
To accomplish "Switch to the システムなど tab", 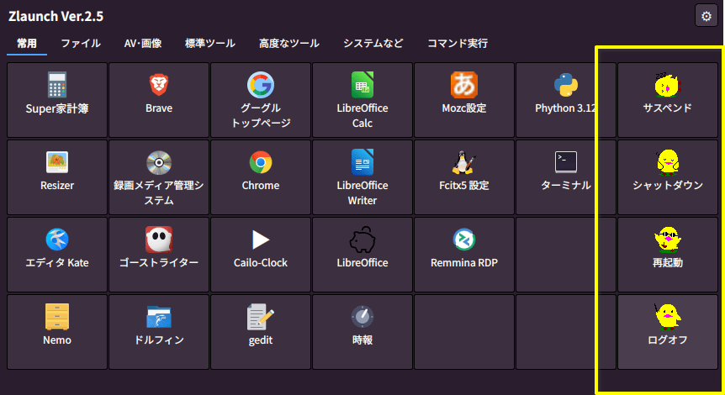I will [373, 44].
